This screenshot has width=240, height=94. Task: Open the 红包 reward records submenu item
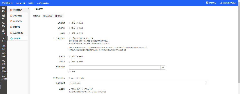(x=18, y=33)
